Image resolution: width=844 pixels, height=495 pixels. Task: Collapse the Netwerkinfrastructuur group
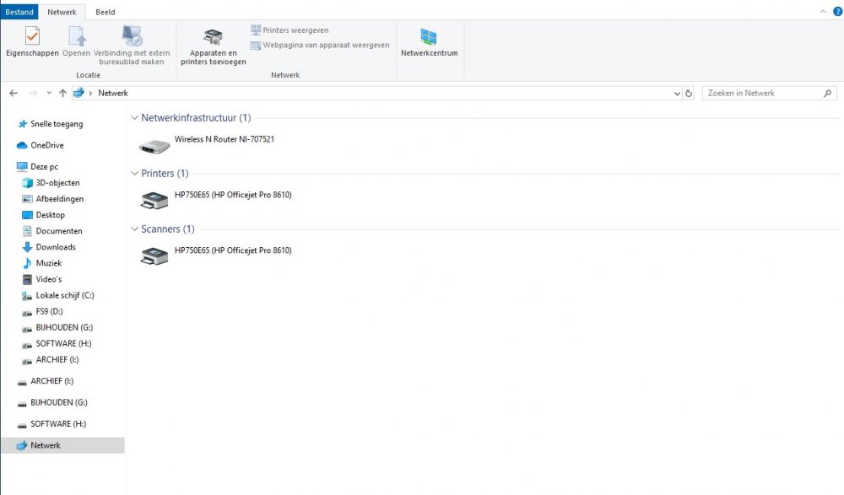[x=134, y=118]
